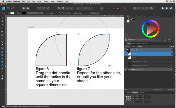Select the Corner tool
The height and width of the screenshot is (108, 176).
point(2,28)
